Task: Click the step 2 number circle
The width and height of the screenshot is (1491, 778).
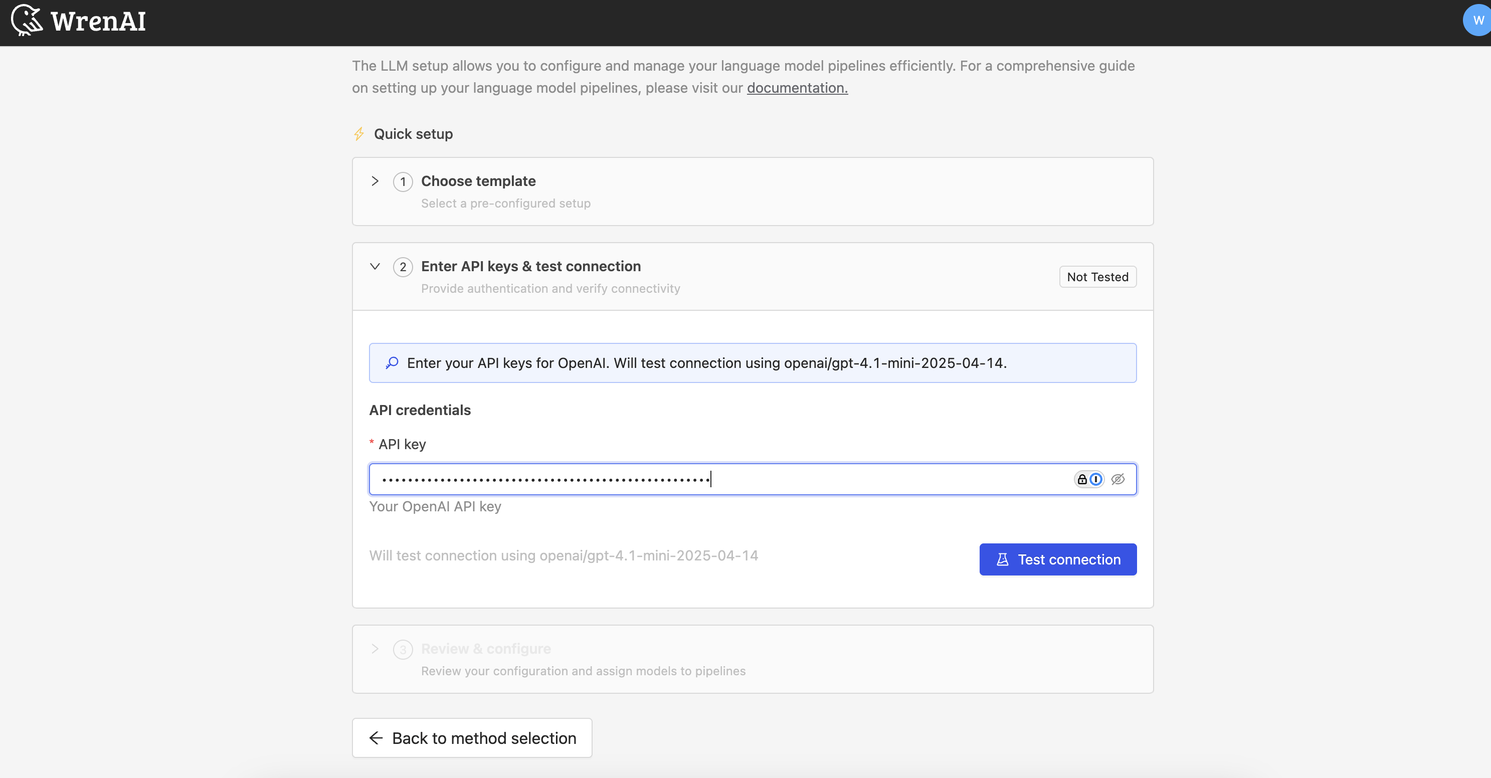Action: (x=403, y=267)
